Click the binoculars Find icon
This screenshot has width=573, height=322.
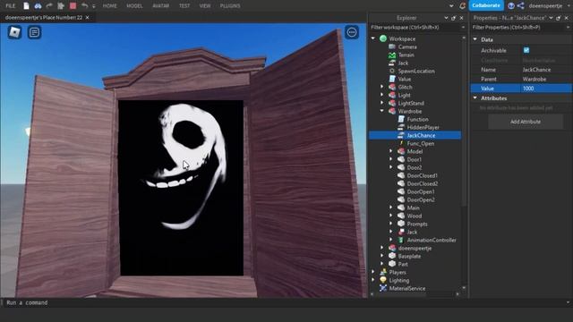pos(38,5)
